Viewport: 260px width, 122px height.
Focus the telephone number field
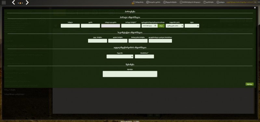pyautogui.click(x=97, y=41)
